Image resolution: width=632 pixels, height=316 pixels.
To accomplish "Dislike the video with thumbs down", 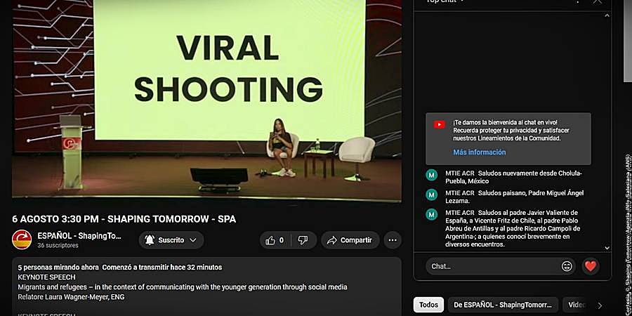I will pos(303,240).
